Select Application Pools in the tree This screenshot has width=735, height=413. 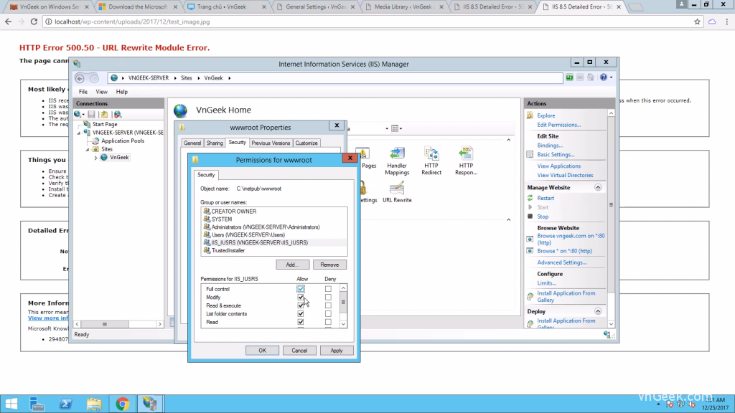click(122, 141)
